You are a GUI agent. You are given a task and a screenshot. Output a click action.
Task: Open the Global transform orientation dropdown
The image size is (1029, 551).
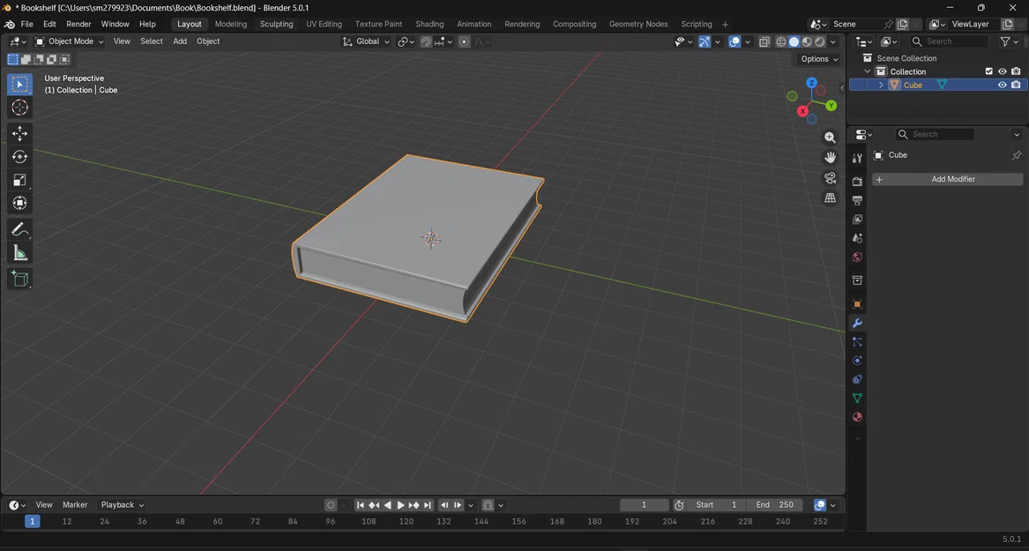(367, 41)
